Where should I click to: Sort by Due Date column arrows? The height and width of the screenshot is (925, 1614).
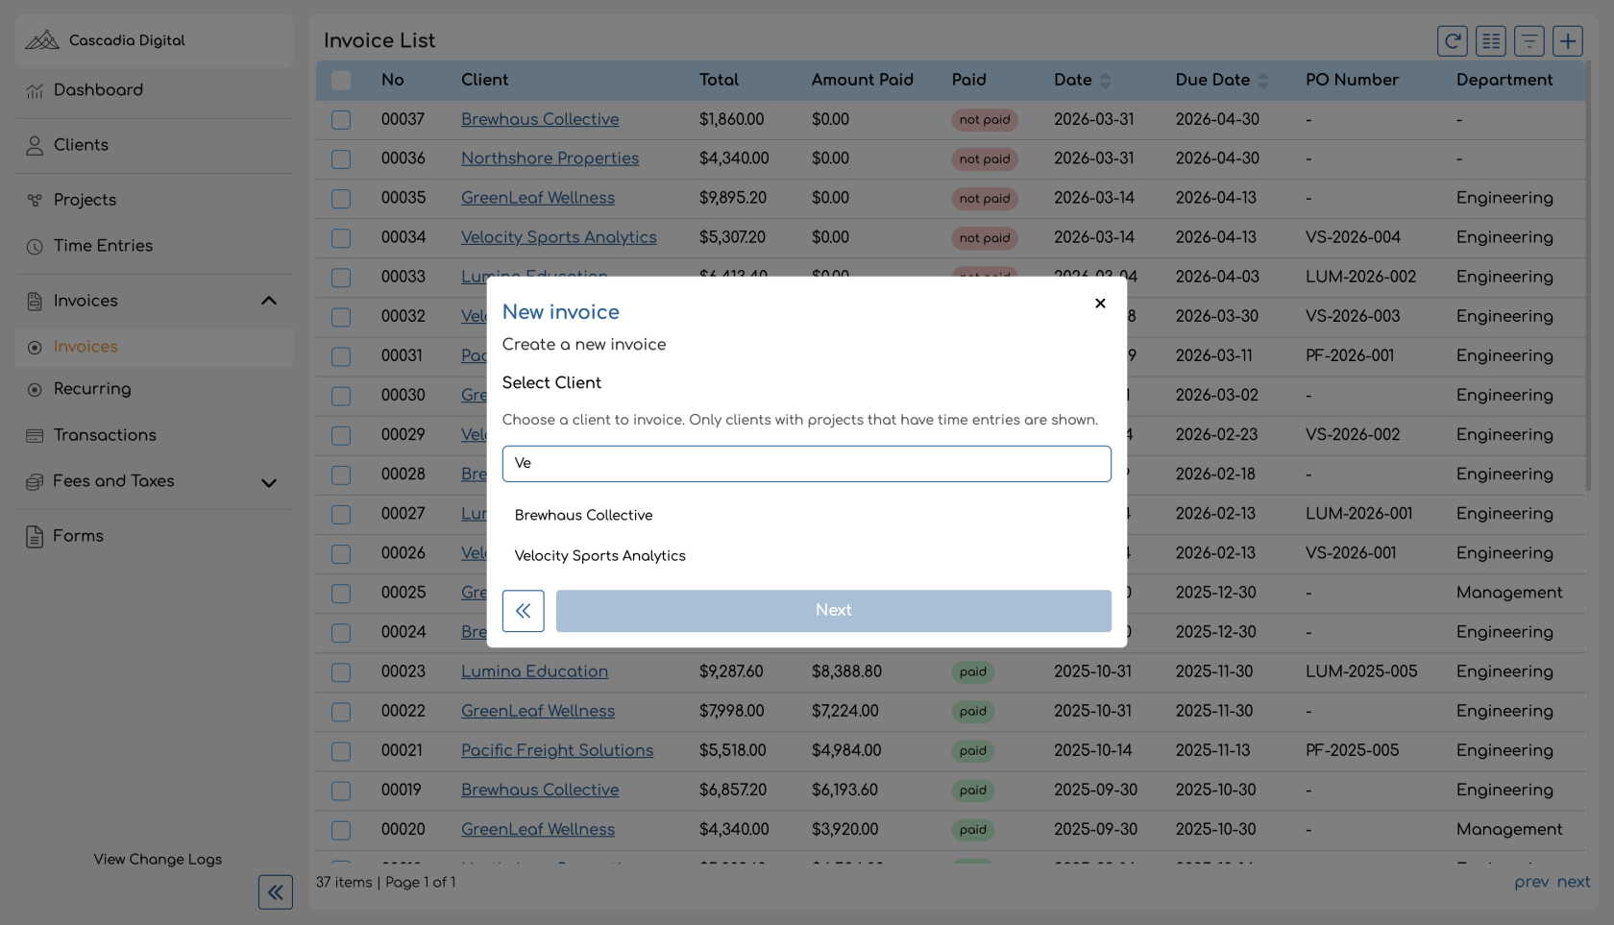(x=1263, y=81)
